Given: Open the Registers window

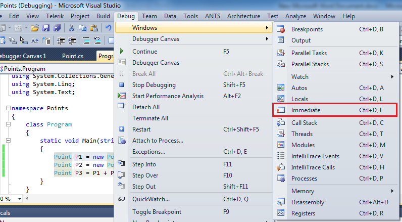Looking at the screenshot, I should pyautogui.click(x=336, y=213).
